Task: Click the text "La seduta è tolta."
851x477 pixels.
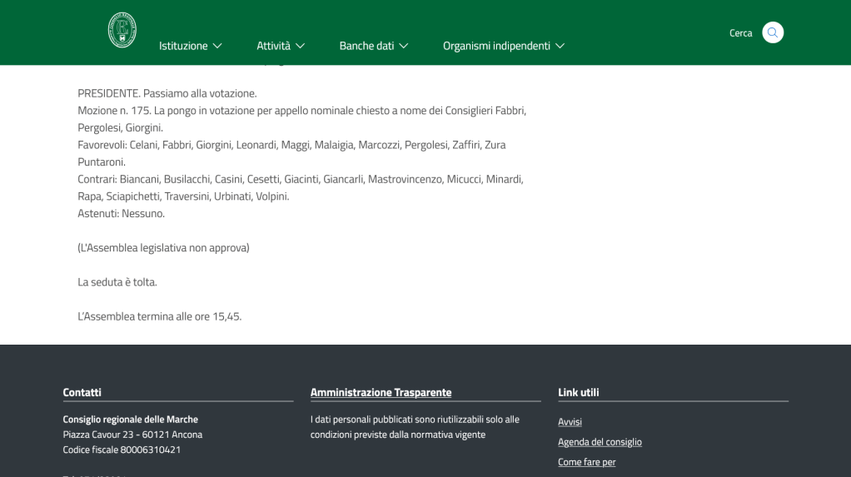Action: coord(117,282)
